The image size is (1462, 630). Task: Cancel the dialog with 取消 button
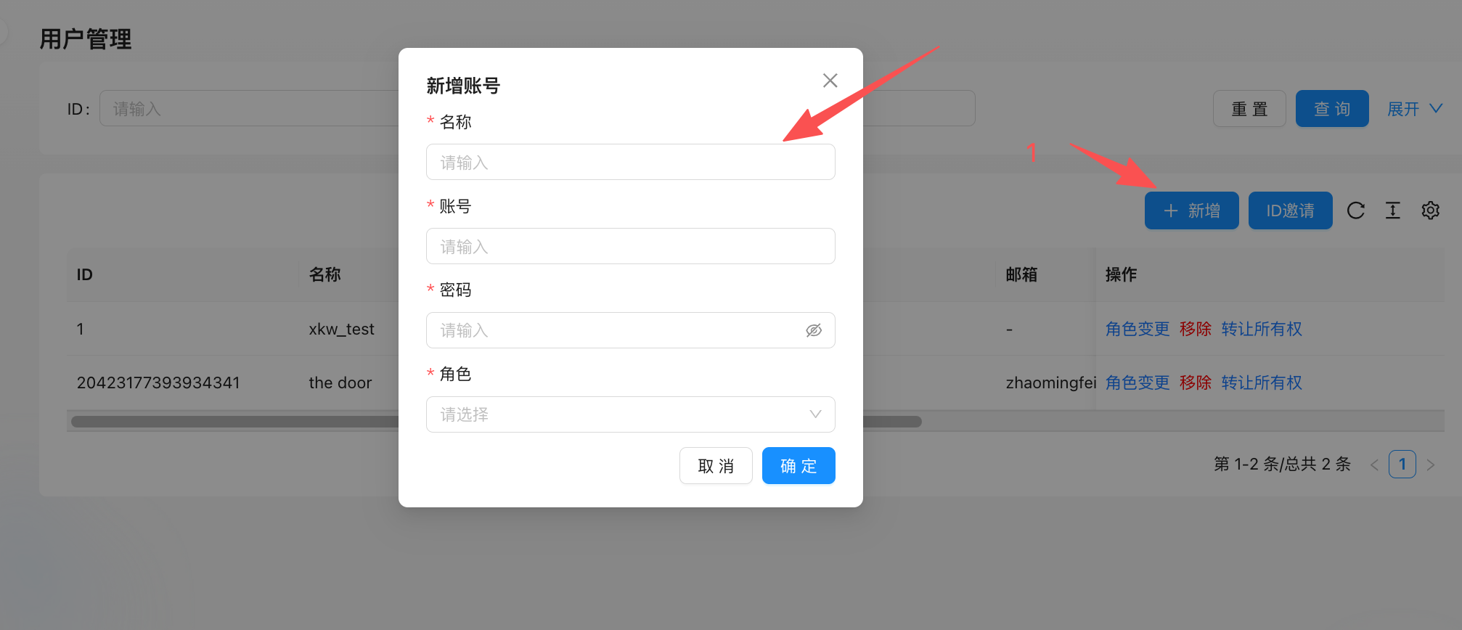(716, 466)
